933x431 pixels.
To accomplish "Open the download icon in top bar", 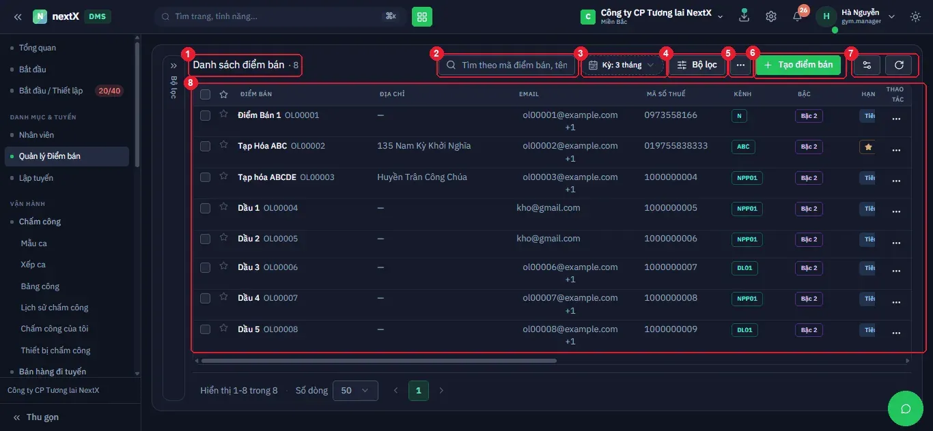I will point(744,16).
